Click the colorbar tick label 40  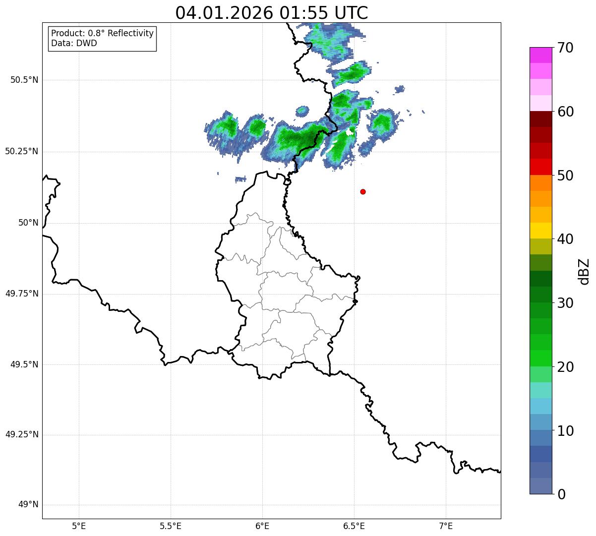566,239
